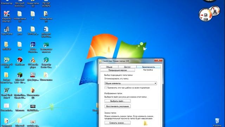Open the Общие элементы folder type dropdown
The width and height of the screenshot is (225, 127).
click(130, 83)
